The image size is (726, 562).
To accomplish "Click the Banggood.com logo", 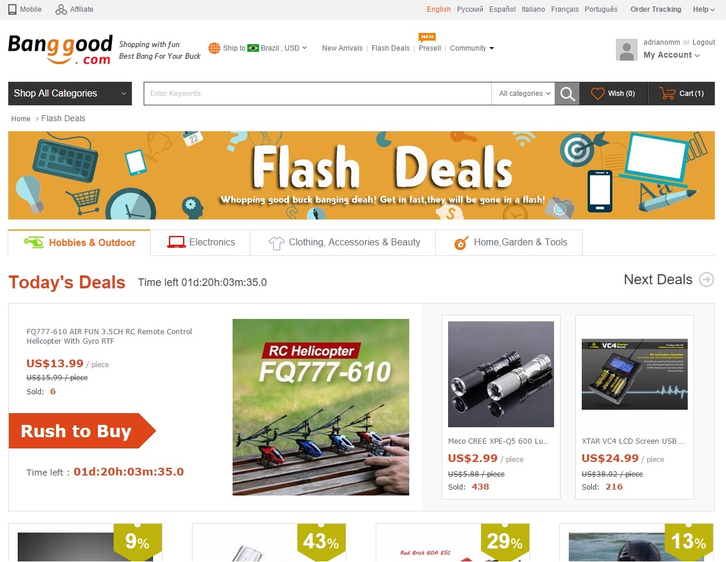I will [60, 50].
